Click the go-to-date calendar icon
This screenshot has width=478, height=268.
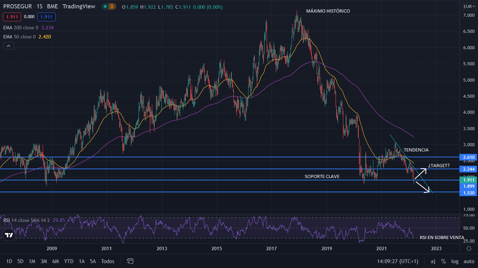click(130, 261)
